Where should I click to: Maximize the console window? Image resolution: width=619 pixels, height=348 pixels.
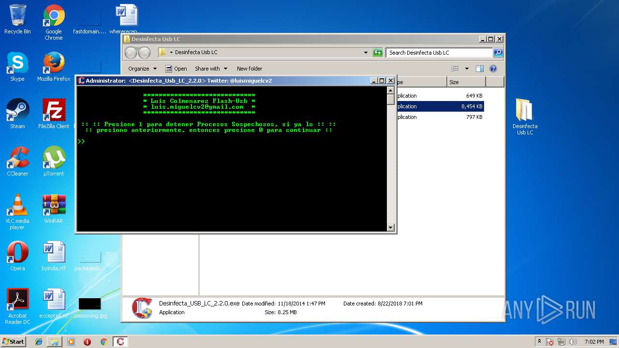click(x=382, y=81)
